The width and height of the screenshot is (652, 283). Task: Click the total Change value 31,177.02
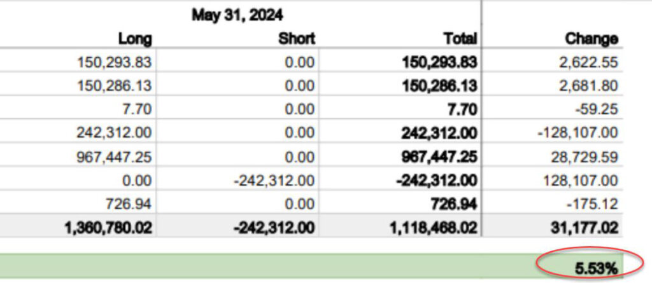588,228
